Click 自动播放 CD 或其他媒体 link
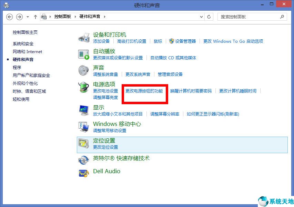This screenshot has width=294, height=207. (173, 58)
